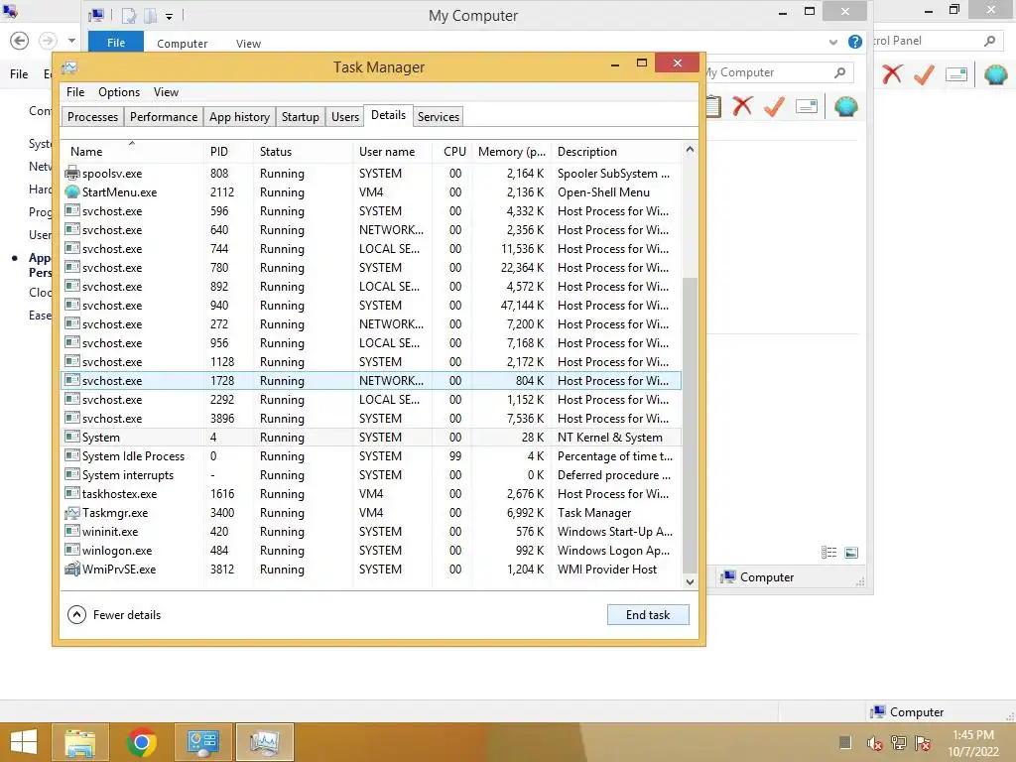Click the muted volume tray icon
The width and height of the screenshot is (1016, 762).
click(x=875, y=743)
